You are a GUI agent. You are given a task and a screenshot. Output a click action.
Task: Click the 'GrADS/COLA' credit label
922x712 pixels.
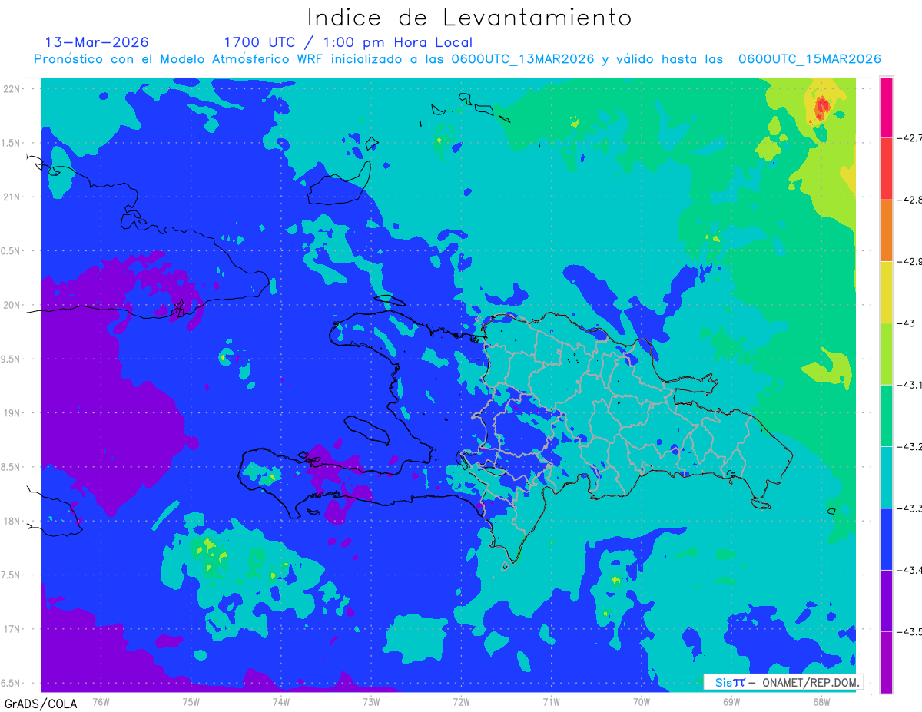[x=41, y=704]
